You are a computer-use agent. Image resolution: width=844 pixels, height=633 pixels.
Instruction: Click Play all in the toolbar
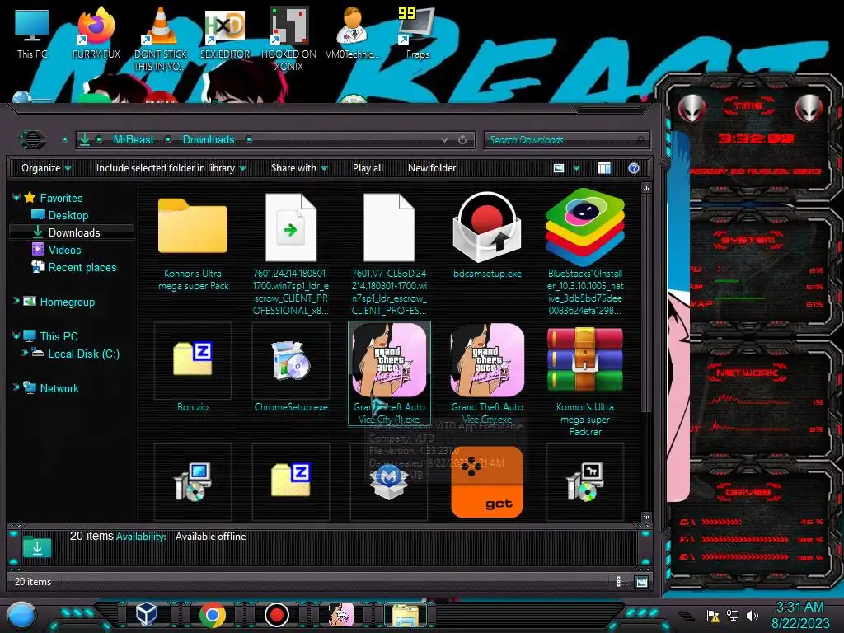point(368,168)
